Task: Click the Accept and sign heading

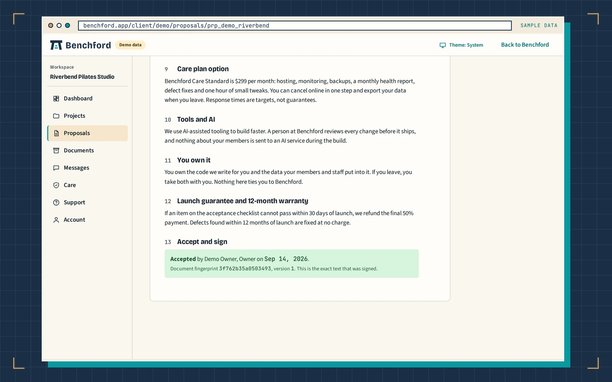Action: tap(202, 242)
